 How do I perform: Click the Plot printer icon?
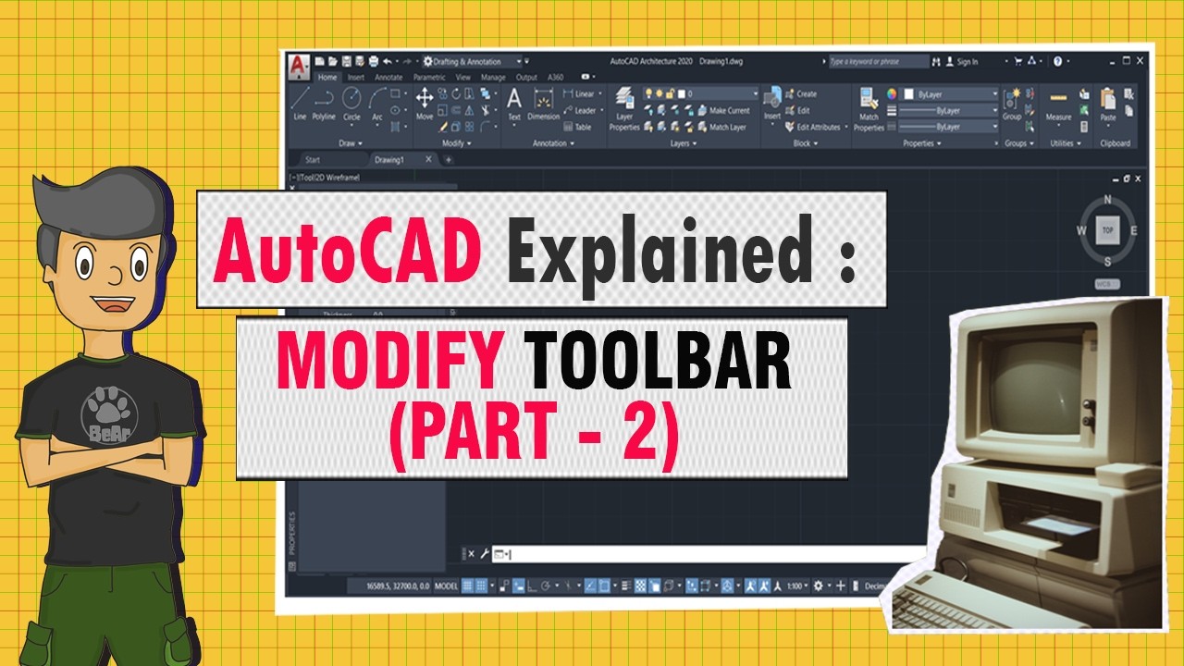[373, 61]
